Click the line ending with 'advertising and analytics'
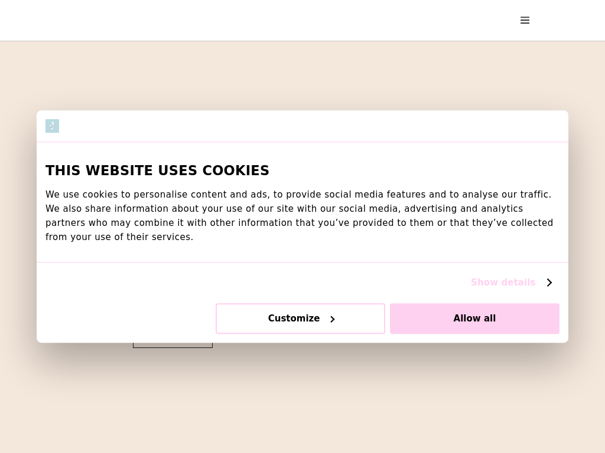Image resolution: width=605 pixels, height=453 pixels. 284,209
